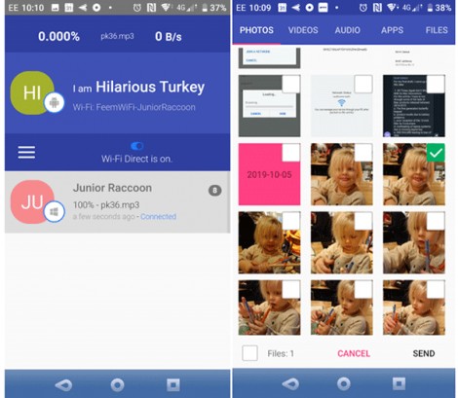Image resolution: width=458 pixels, height=398 pixels.
Task: Check the box on pink 2019-10-05 tile
Action: [291, 153]
